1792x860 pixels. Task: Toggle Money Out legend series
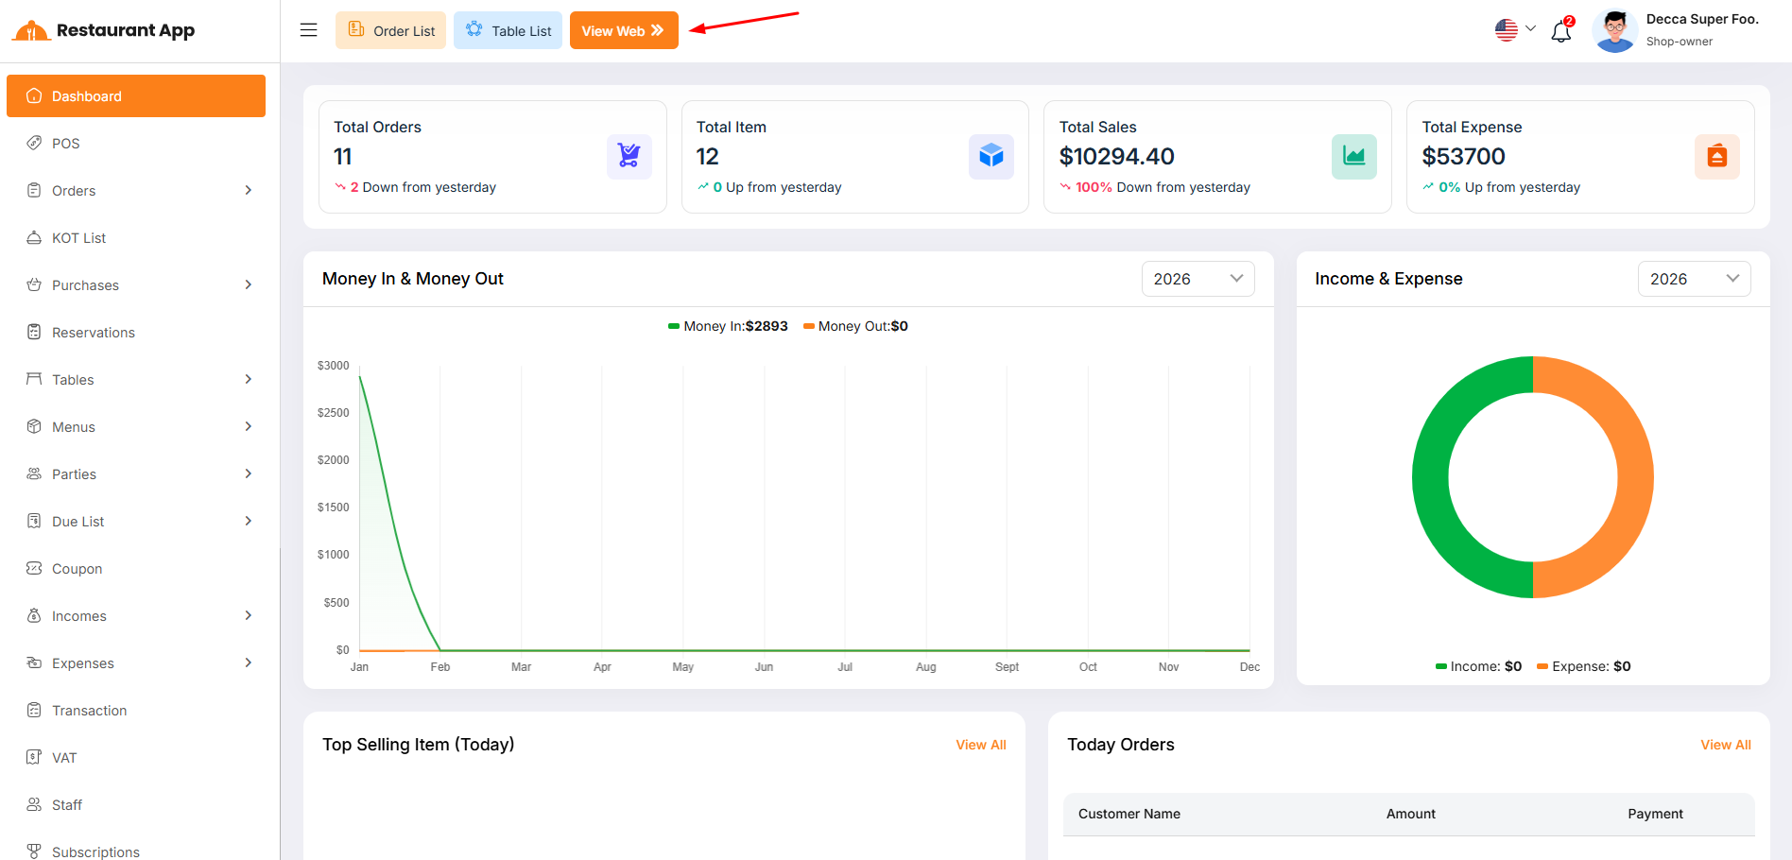[x=855, y=326]
